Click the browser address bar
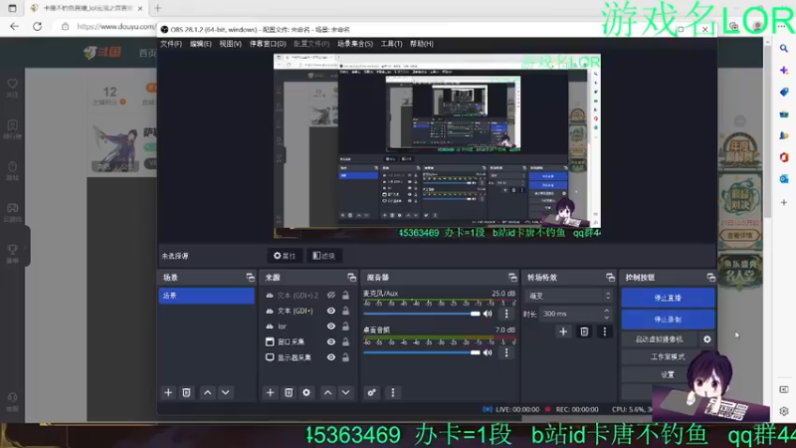 pos(114,27)
